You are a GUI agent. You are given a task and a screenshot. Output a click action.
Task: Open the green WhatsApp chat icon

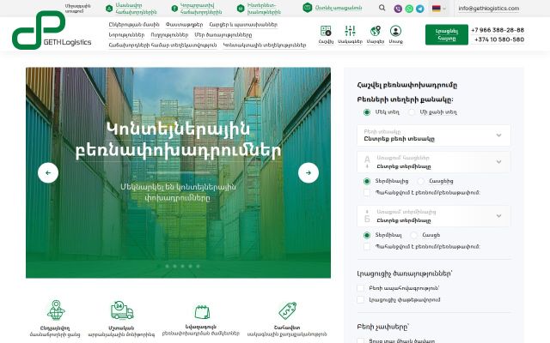[x=409, y=9]
